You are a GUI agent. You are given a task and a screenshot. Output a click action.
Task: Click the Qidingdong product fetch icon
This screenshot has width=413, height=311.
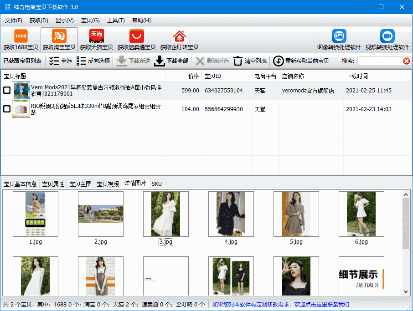coord(179,36)
